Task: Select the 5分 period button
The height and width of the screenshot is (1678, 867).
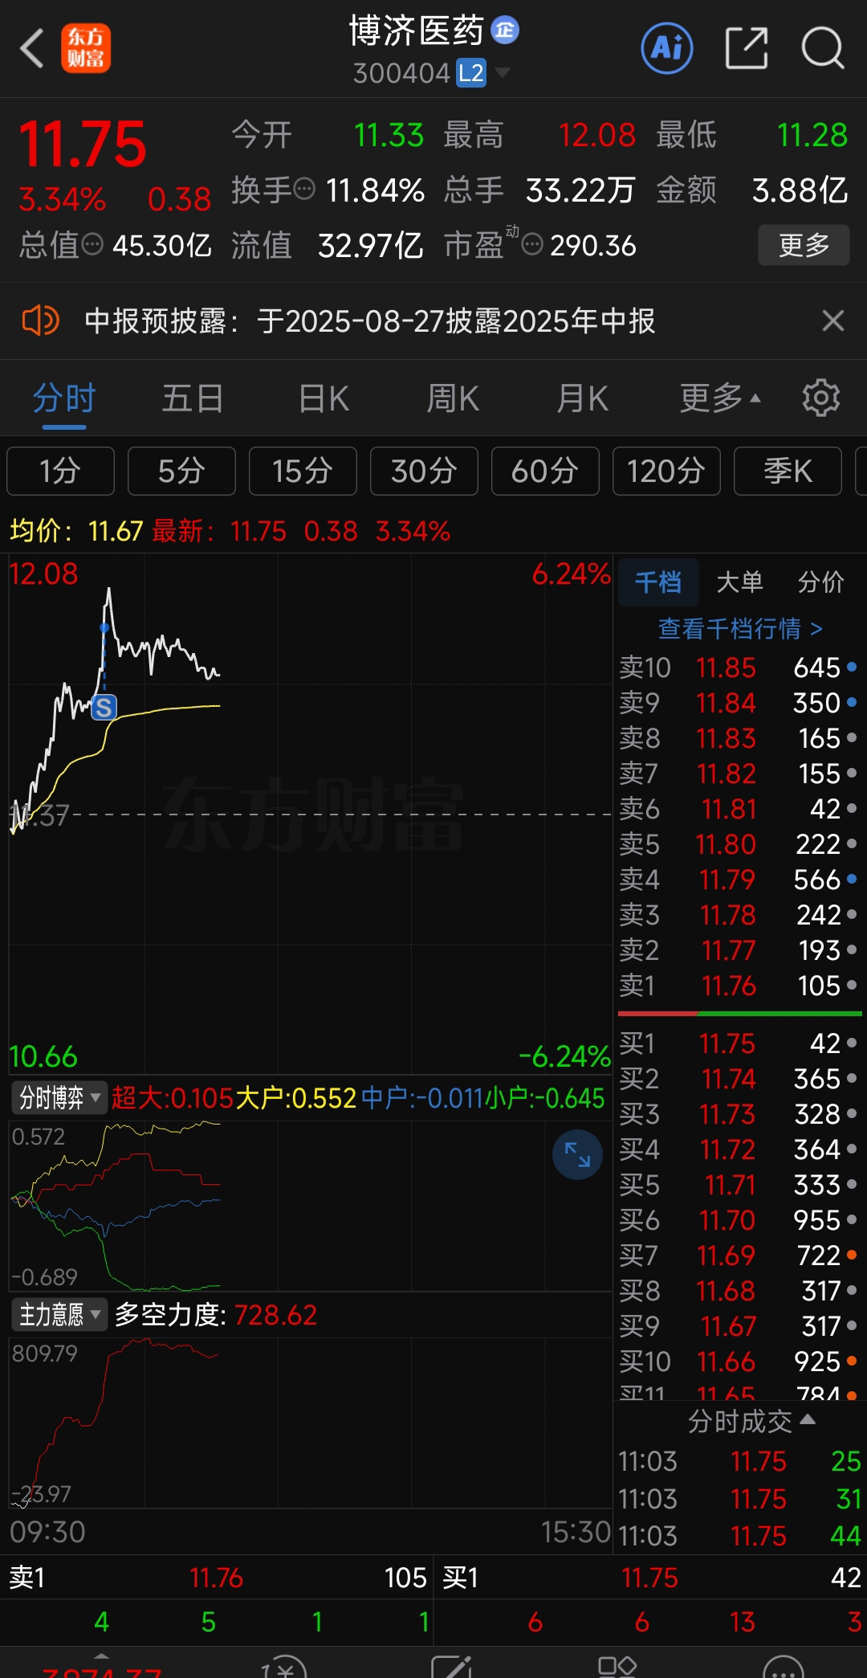Action: point(181,471)
